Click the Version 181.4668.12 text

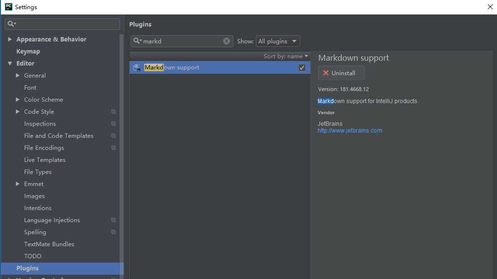click(343, 89)
